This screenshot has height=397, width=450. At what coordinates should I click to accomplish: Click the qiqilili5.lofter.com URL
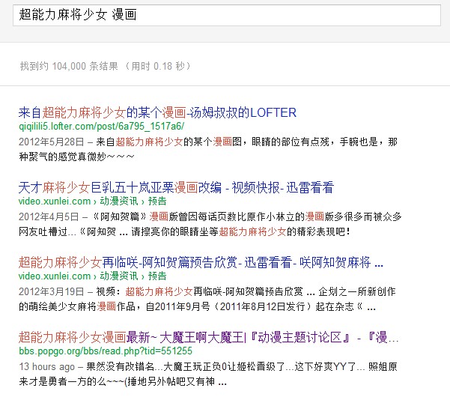101,126
